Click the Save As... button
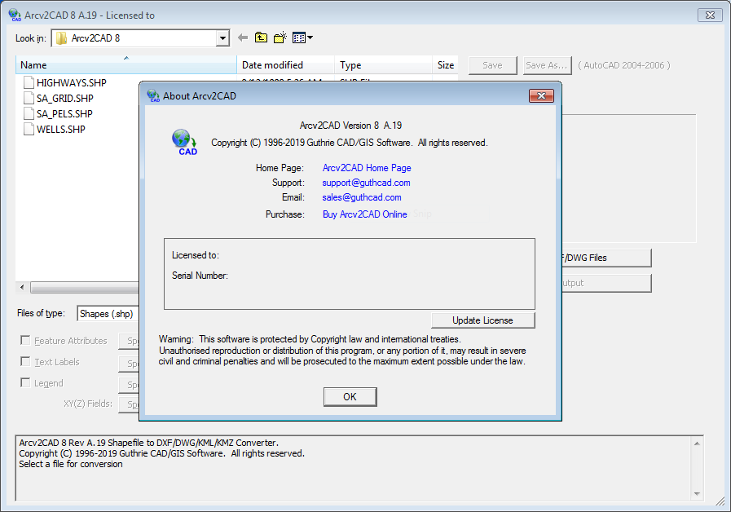 (x=546, y=65)
